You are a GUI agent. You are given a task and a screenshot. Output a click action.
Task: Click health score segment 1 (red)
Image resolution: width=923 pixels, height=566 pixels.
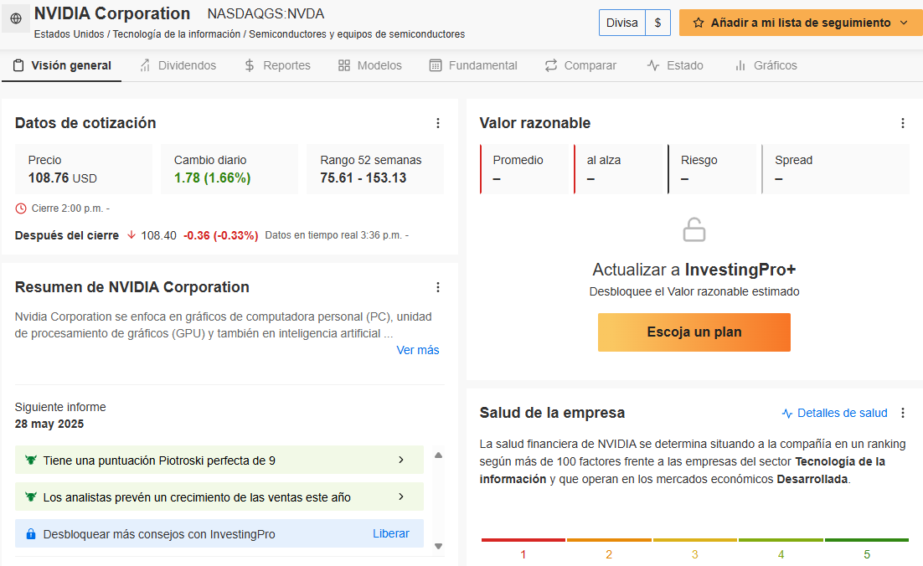(x=523, y=539)
